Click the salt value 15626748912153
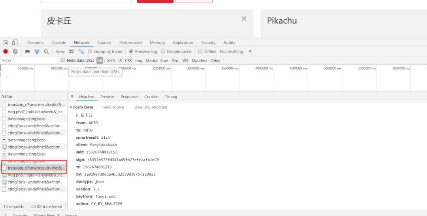Image resolution: width=427 pixels, height=216 pixels. tap(102, 152)
